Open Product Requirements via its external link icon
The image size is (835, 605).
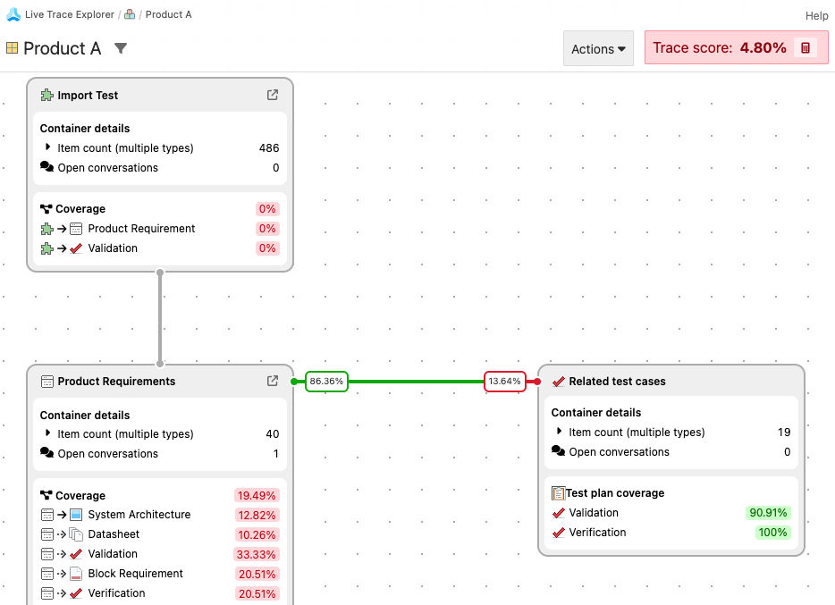pos(272,381)
